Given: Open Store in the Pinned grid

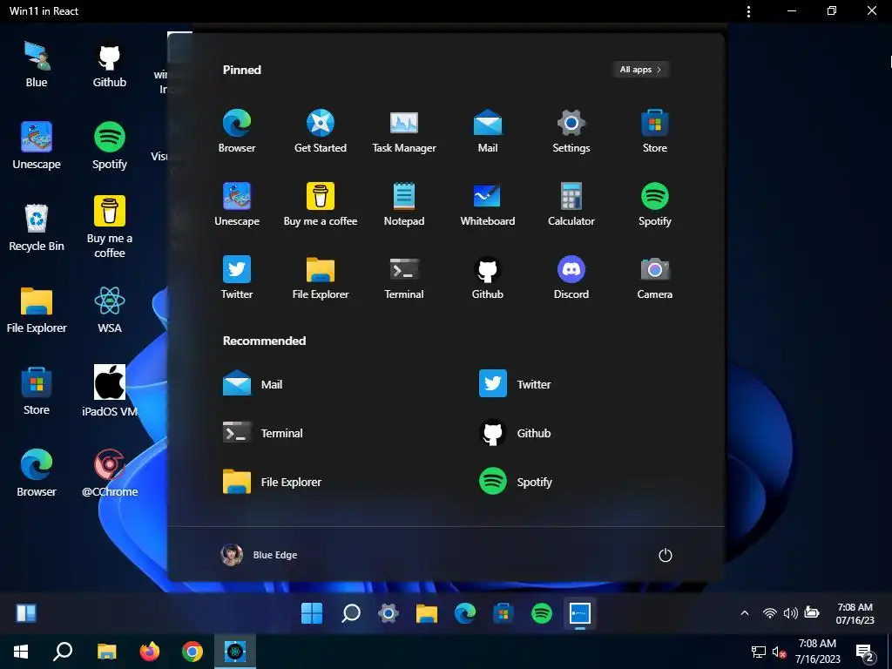Looking at the screenshot, I should point(655,131).
